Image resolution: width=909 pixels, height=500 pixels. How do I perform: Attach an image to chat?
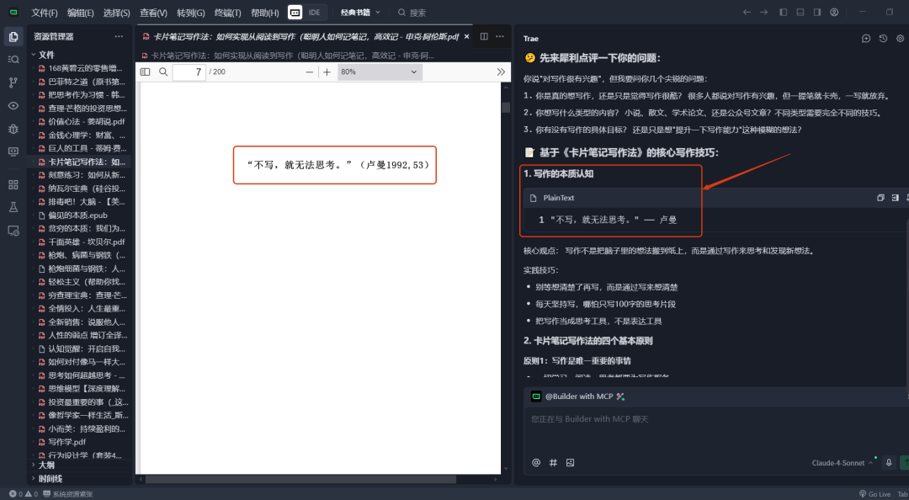[x=571, y=463]
